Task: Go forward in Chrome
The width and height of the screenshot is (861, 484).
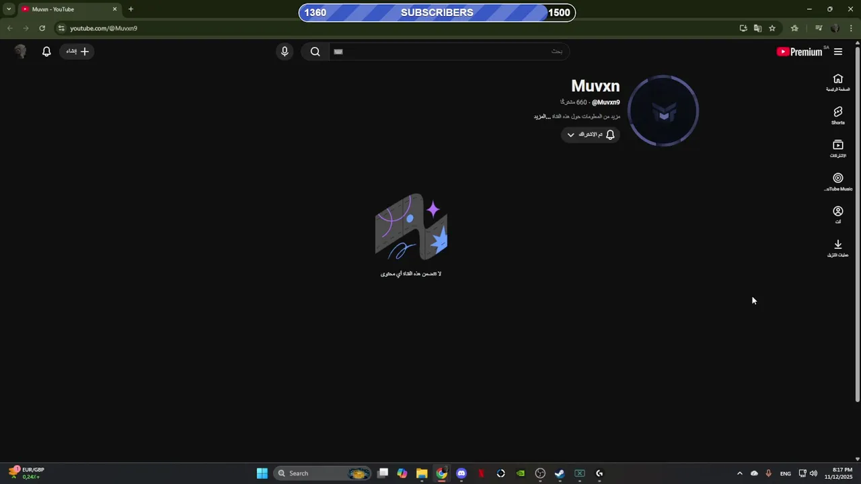Action: [26, 28]
